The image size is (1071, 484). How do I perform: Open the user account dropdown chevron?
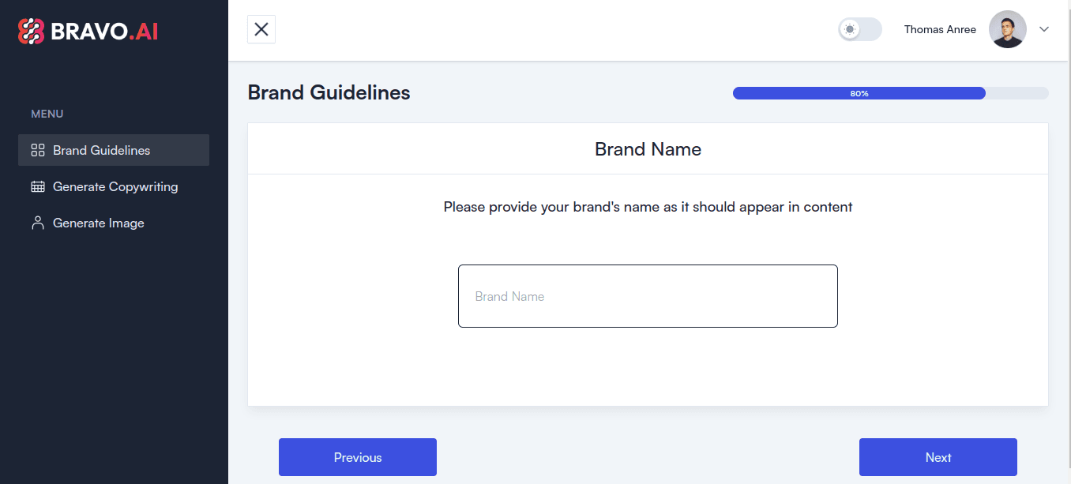[1044, 29]
